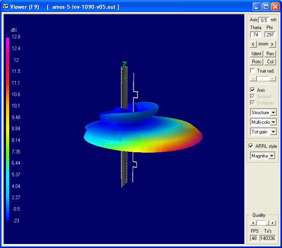Maximize the 3D Viewer window
282x248 pixels.
[x=266, y=7]
